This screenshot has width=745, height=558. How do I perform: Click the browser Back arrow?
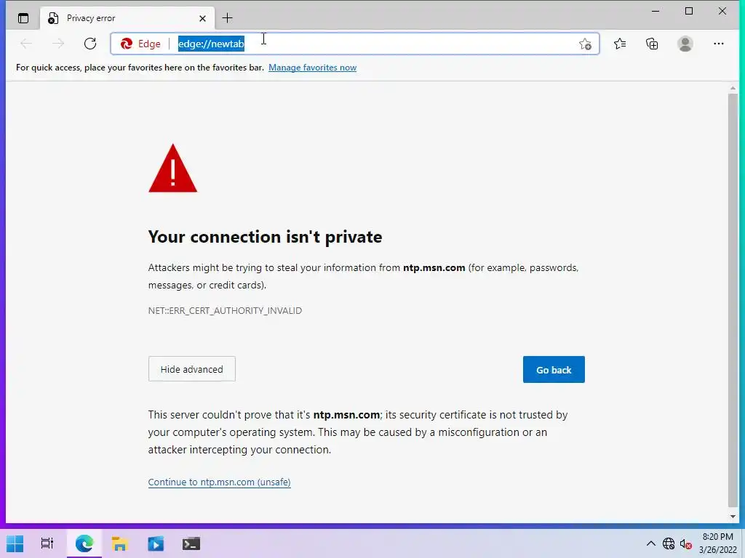(x=26, y=44)
